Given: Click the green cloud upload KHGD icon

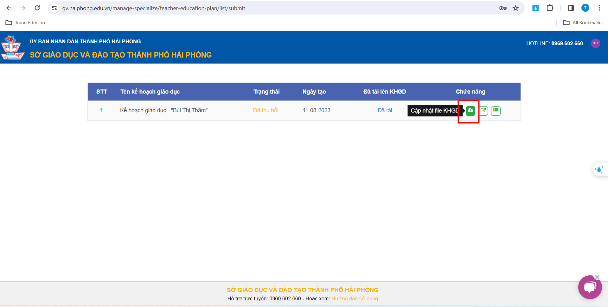Looking at the screenshot, I should click(470, 111).
